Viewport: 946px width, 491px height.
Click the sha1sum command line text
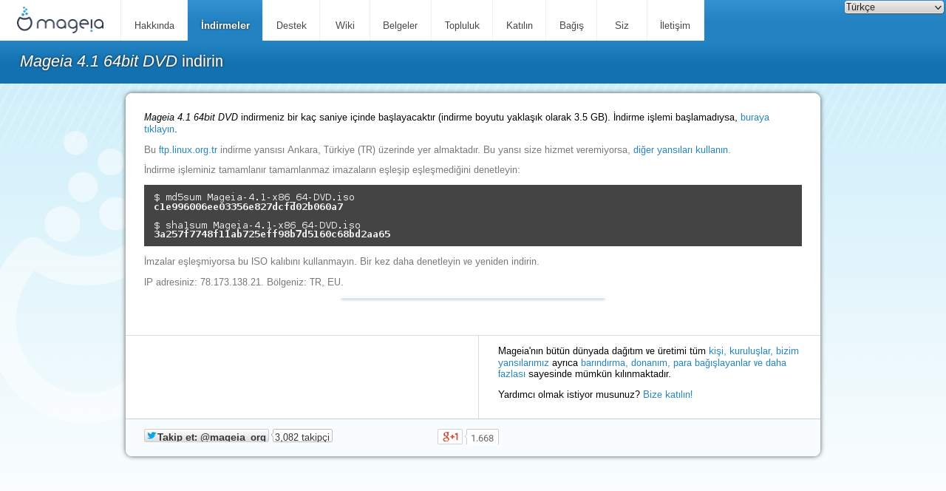257,225
